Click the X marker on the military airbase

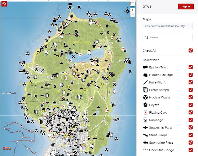pos(36,69)
